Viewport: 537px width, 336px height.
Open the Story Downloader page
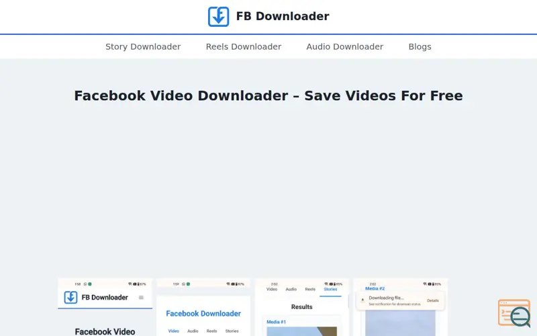point(143,46)
